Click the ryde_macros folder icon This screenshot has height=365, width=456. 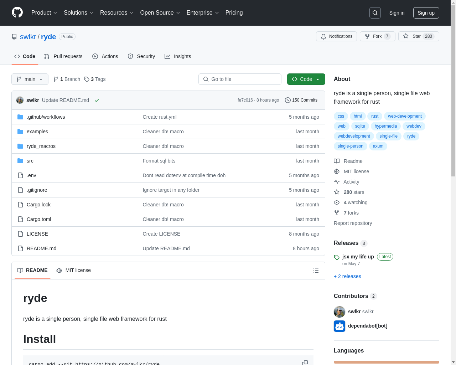click(x=20, y=146)
